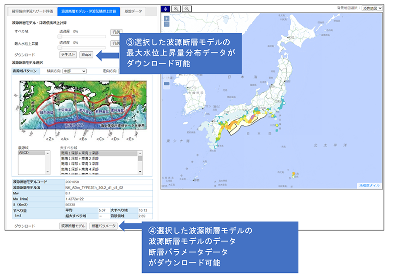
Task: Open the 基盤データ tab
Action: (134, 11)
